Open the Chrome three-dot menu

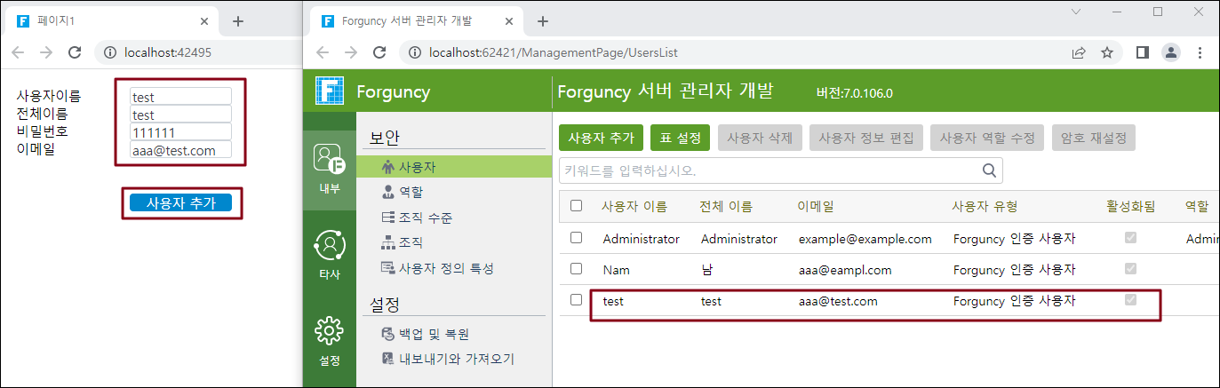click(1200, 52)
